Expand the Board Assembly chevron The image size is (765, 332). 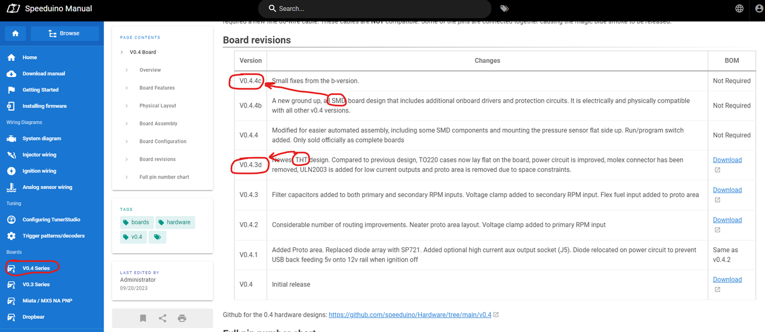[127, 124]
